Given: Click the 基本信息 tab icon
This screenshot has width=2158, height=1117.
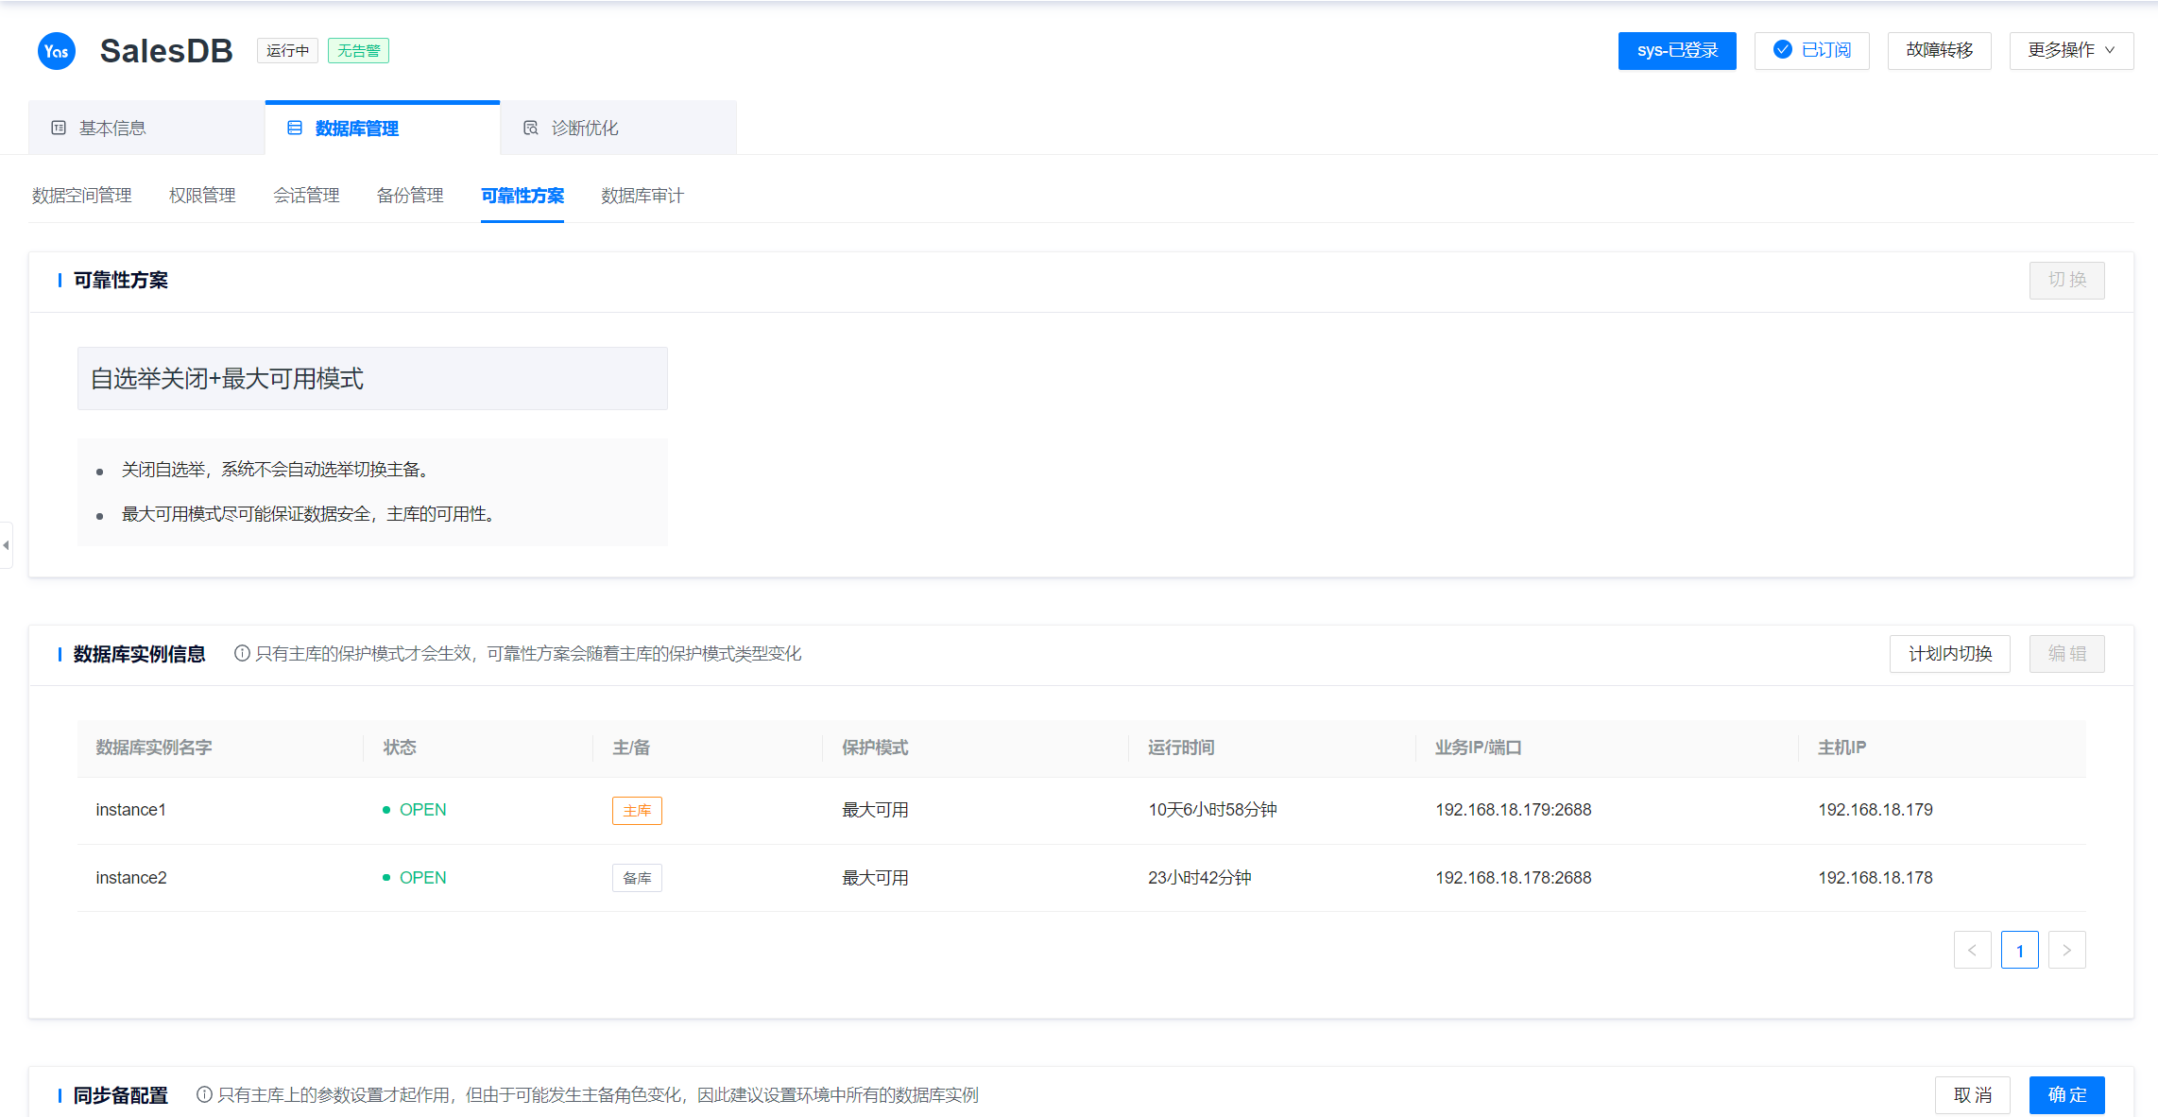Looking at the screenshot, I should [x=59, y=128].
